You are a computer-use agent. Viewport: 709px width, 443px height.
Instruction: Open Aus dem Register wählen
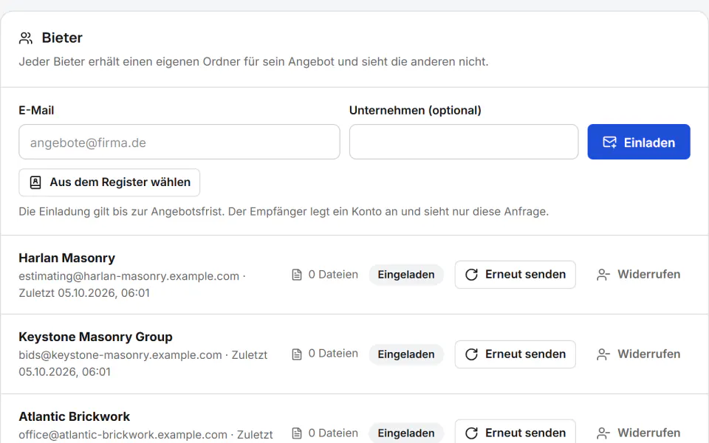click(x=109, y=182)
